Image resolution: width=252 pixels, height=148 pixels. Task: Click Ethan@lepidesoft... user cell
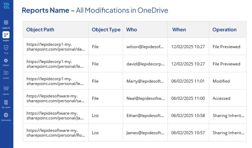tap(145, 116)
